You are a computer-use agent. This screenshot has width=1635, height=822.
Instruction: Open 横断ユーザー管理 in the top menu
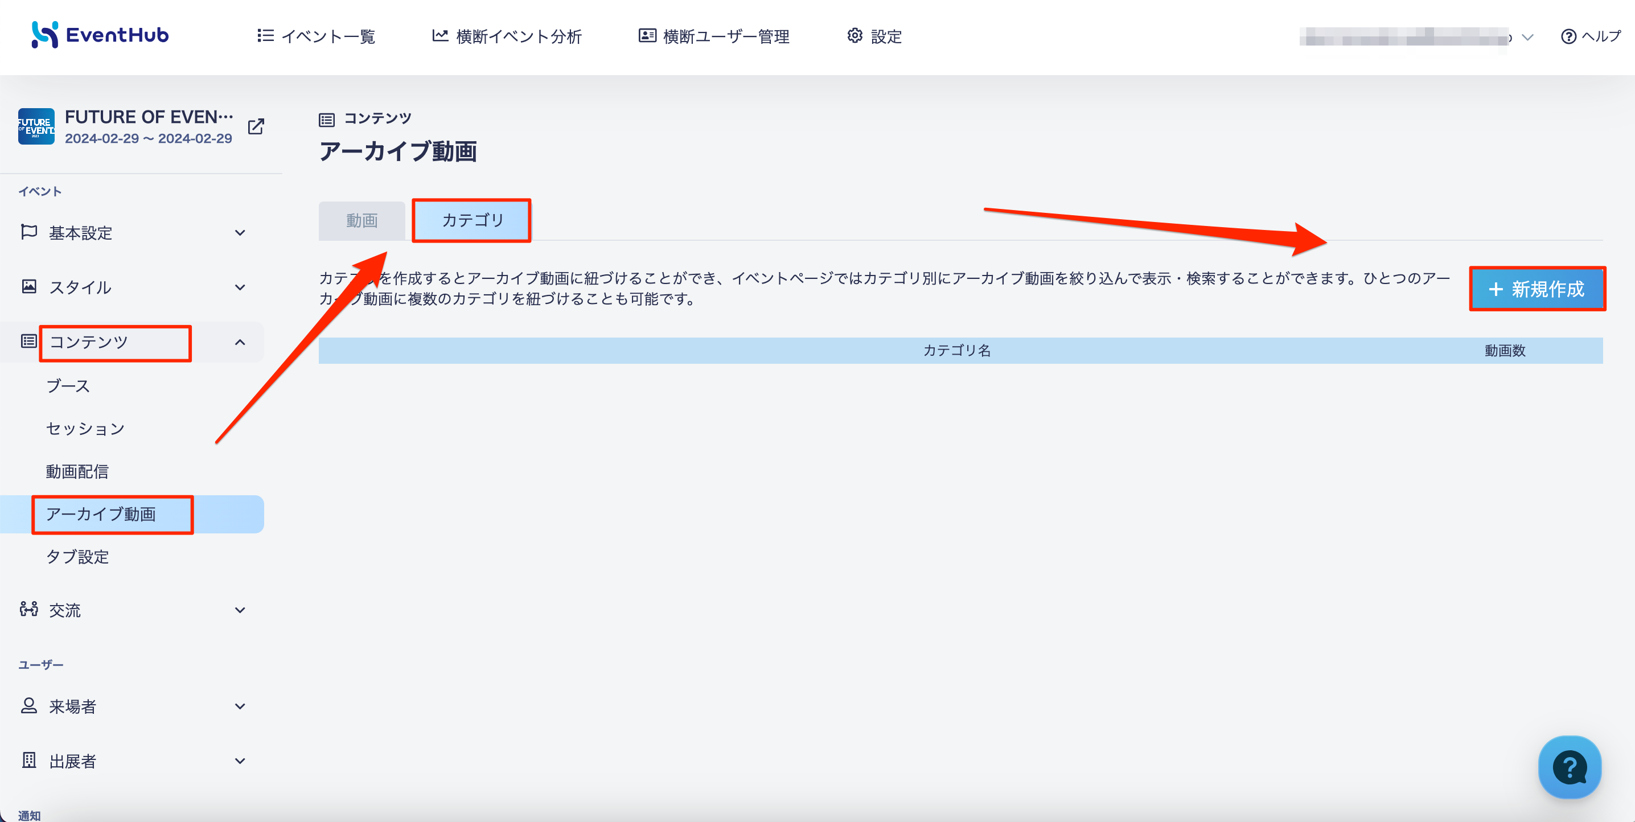(726, 36)
